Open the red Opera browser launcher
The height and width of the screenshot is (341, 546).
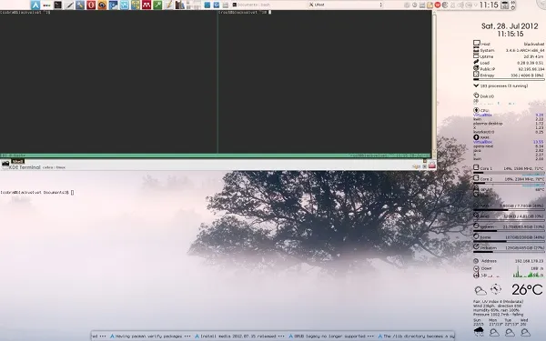(x=91, y=5)
